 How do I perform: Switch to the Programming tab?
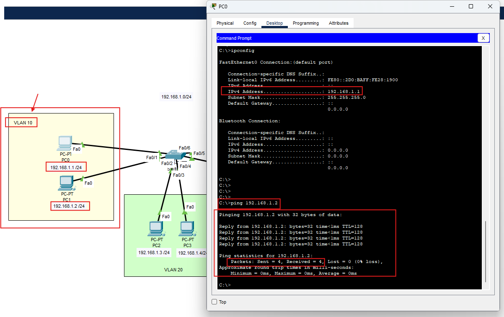306,23
